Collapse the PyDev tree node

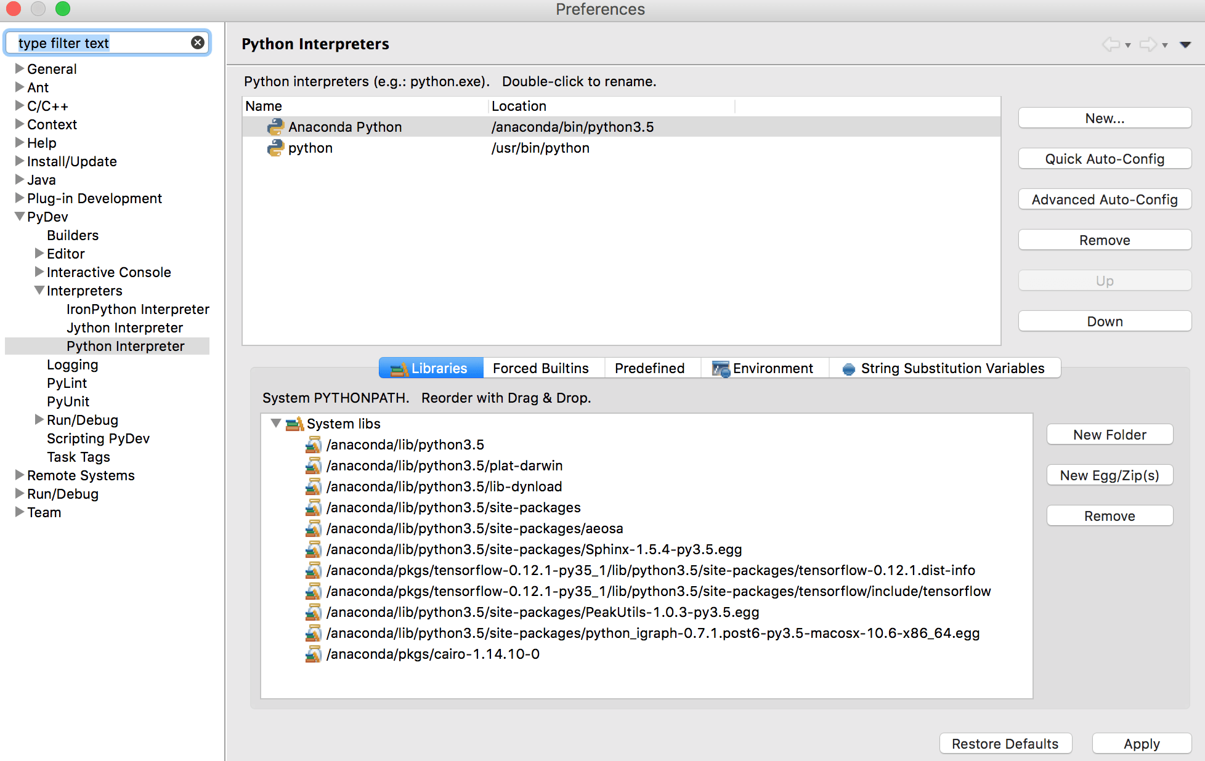click(20, 217)
